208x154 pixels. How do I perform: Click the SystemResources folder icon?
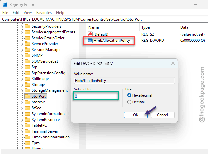pos(28,120)
